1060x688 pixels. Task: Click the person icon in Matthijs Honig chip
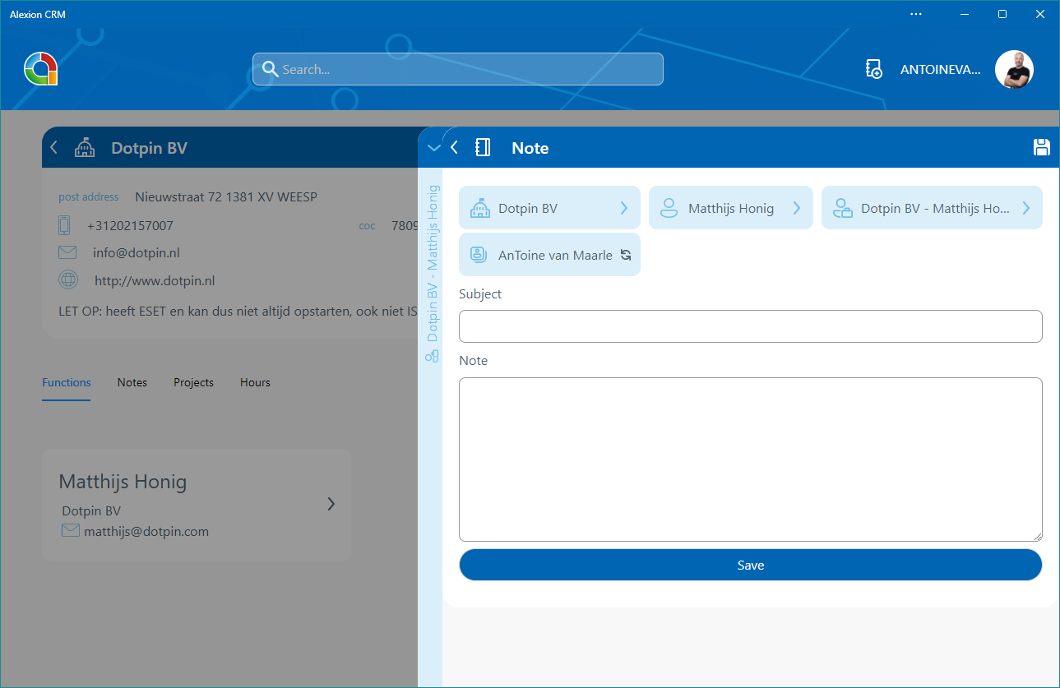click(x=669, y=209)
